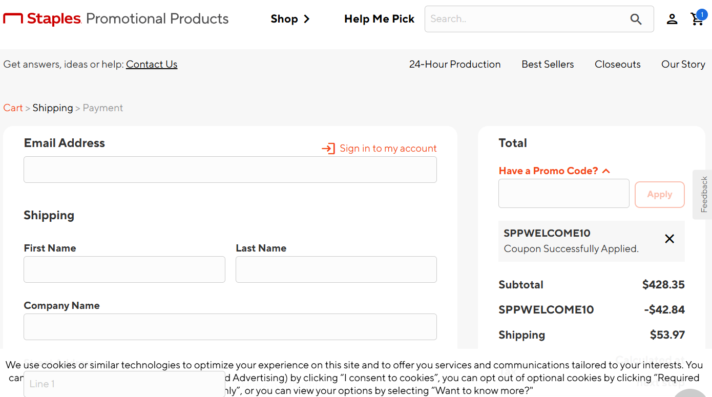Click the First Name input field
Image resolution: width=712 pixels, height=397 pixels.
(x=124, y=269)
